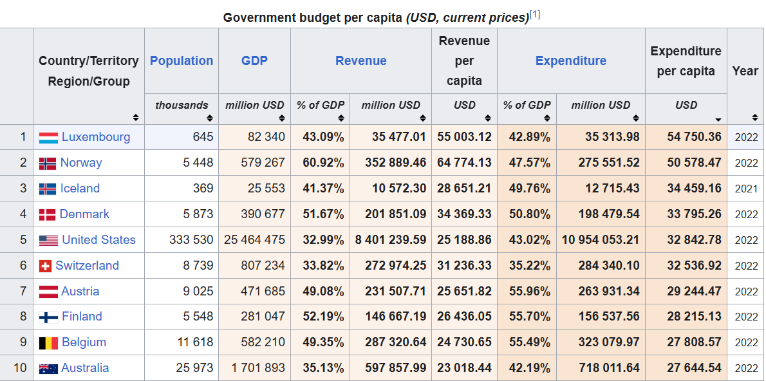Click the Luxembourg flag icon
The width and height of the screenshot is (766, 381).
point(48,137)
